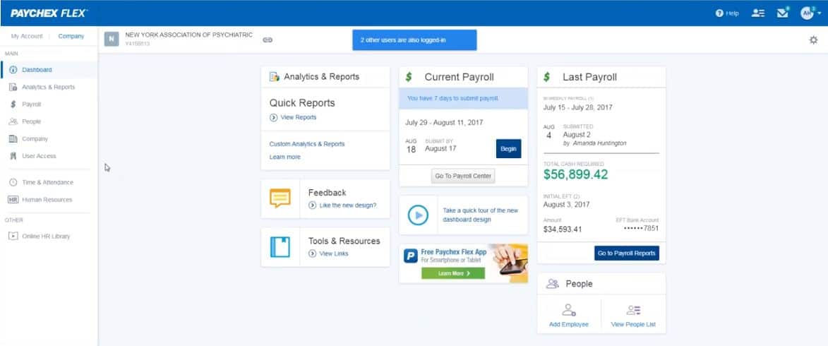Click the July 29 - August 11, 2017 period
This screenshot has width=828, height=346.
[x=444, y=123]
